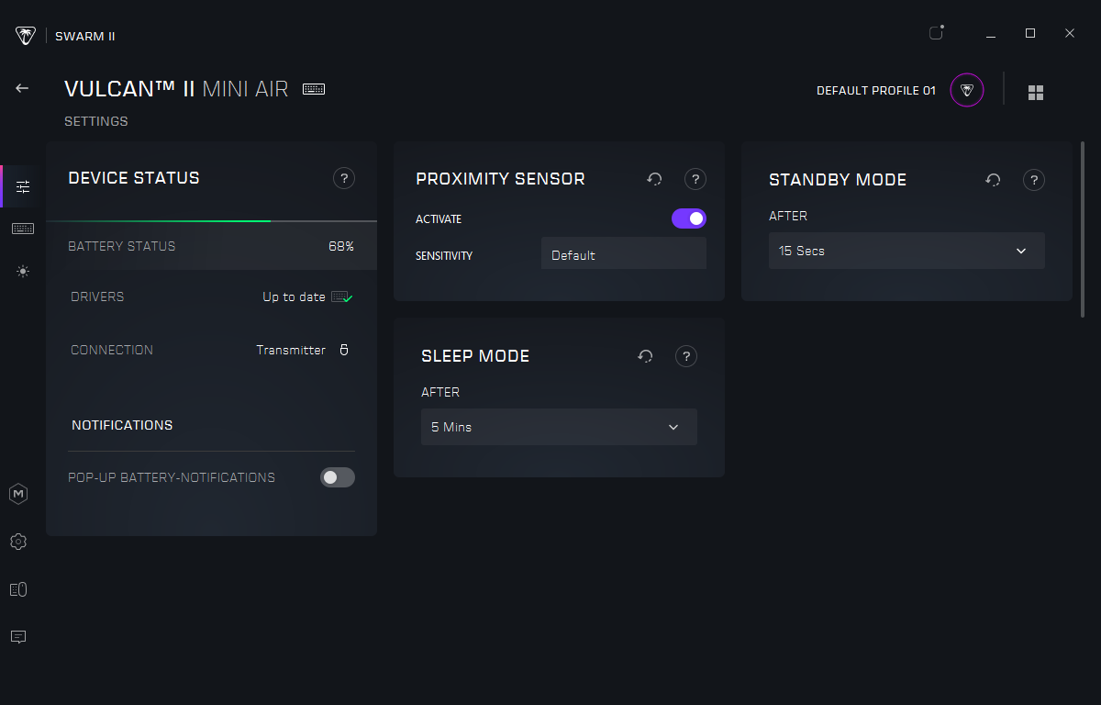Select Default Profile 01 label

[876, 91]
